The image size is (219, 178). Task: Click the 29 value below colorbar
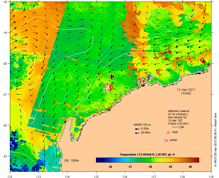170,167
